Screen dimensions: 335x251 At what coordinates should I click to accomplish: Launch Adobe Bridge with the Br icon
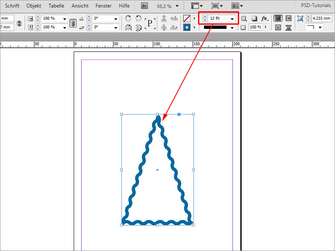click(144, 6)
